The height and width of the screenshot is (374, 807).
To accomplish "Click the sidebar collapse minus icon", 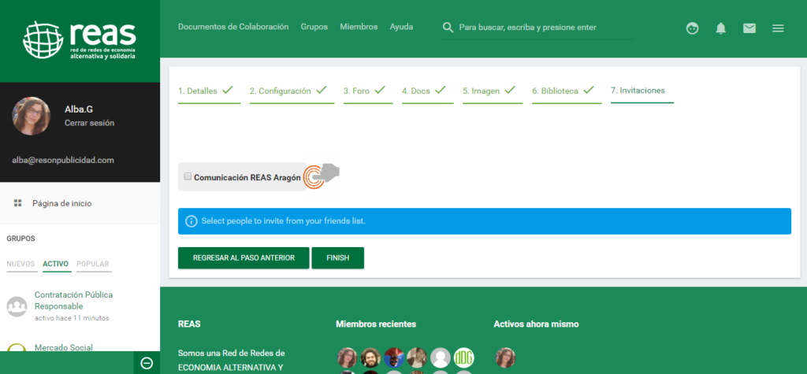I will pos(147,363).
